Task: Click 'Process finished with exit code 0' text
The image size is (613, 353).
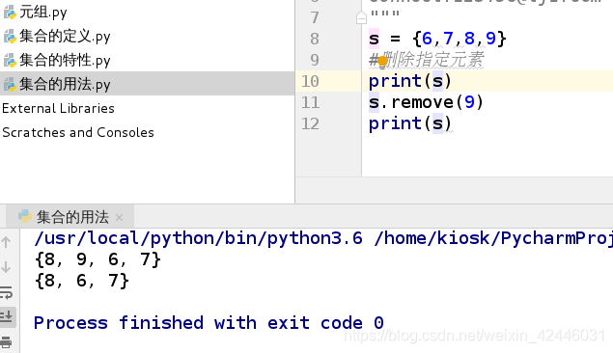Action: pos(209,323)
